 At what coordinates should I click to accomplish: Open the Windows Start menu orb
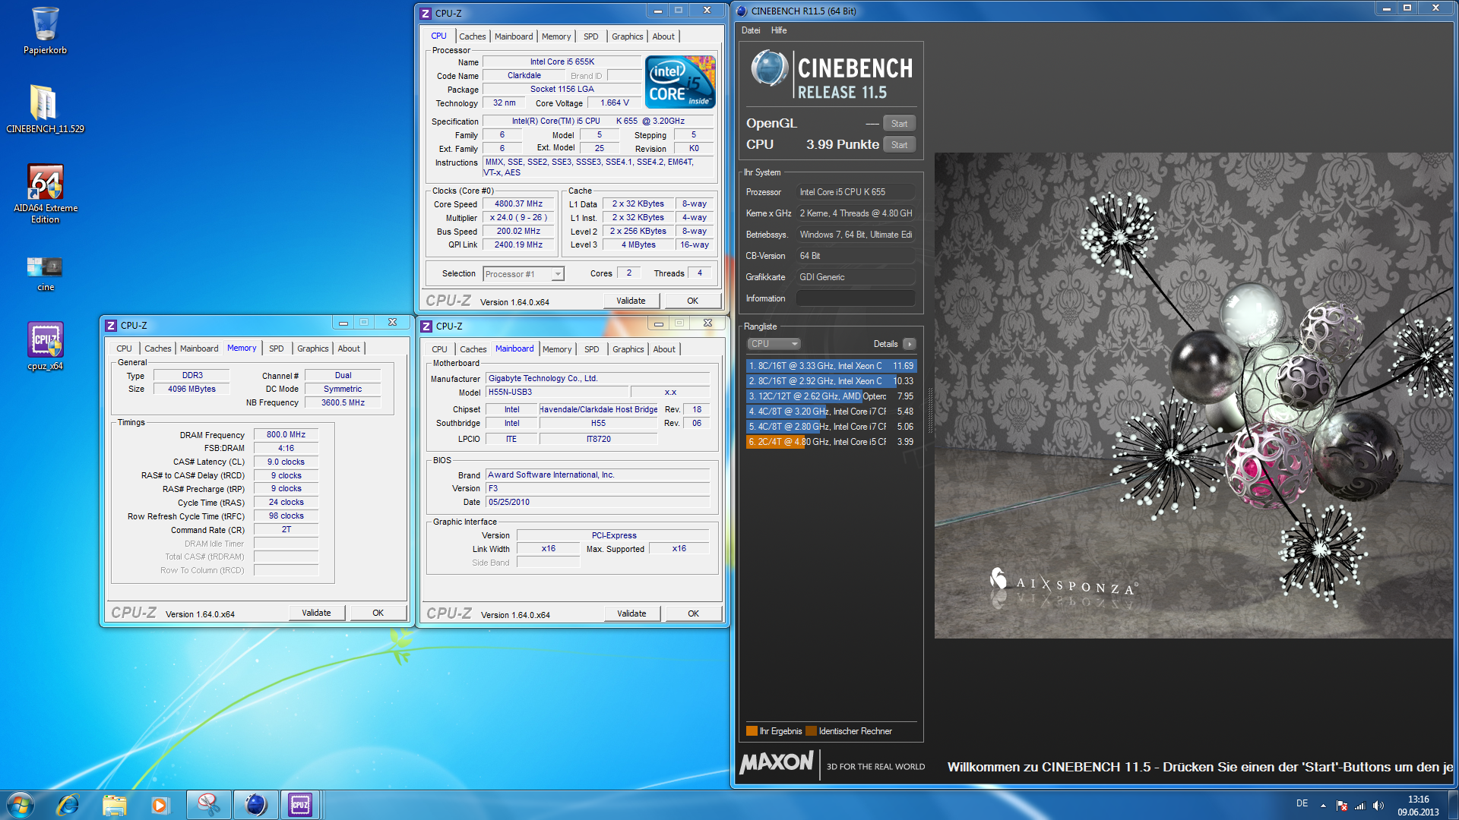(20, 805)
